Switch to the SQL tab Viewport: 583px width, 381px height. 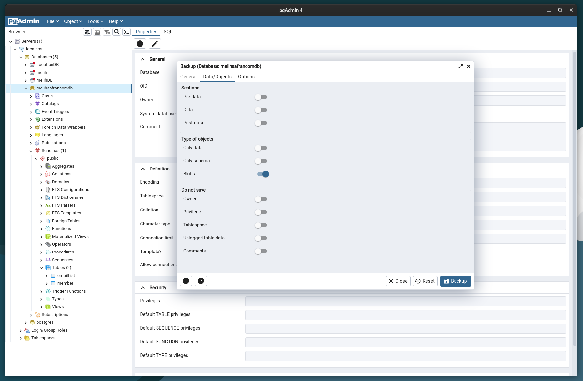click(168, 32)
